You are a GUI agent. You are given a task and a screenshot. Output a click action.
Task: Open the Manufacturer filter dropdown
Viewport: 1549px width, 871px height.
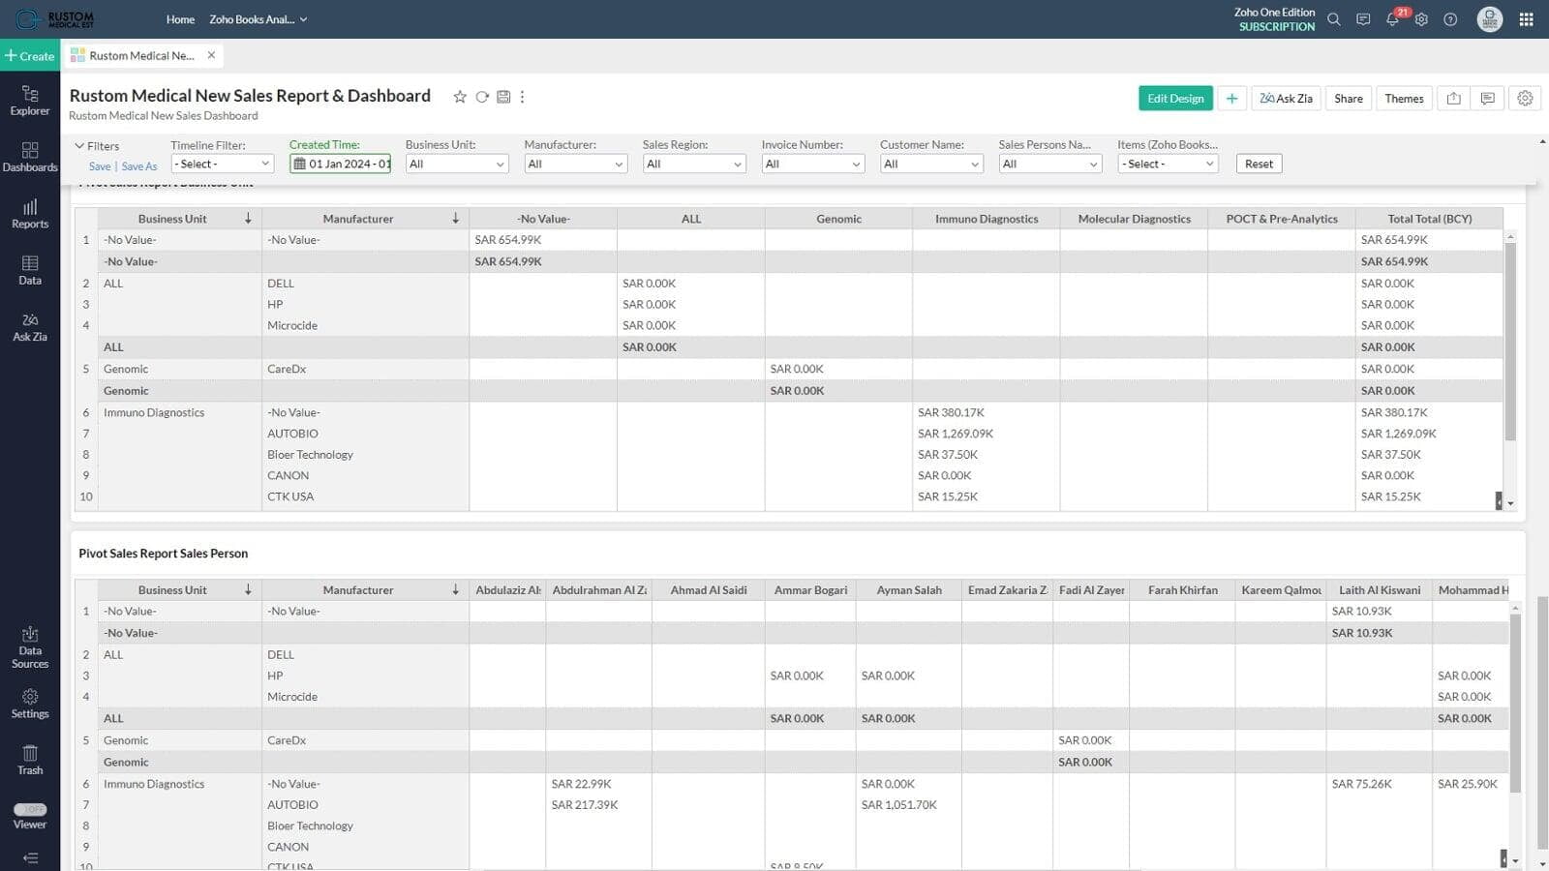tap(576, 164)
